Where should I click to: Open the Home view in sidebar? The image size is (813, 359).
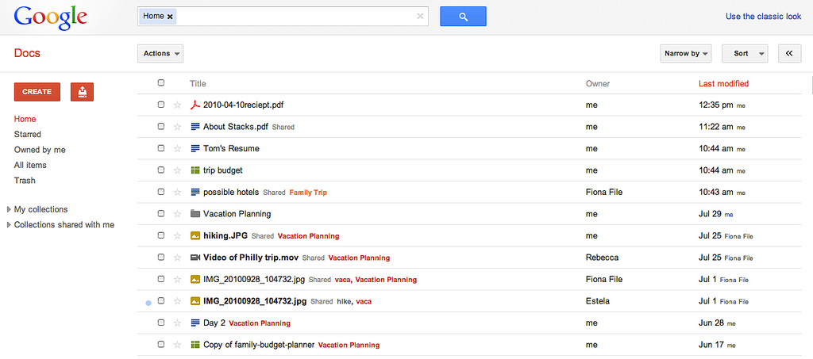click(x=25, y=119)
